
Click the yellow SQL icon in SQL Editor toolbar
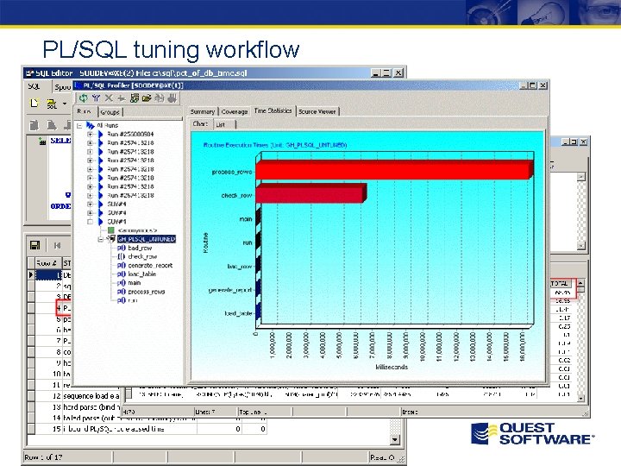[x=52, y=104]
